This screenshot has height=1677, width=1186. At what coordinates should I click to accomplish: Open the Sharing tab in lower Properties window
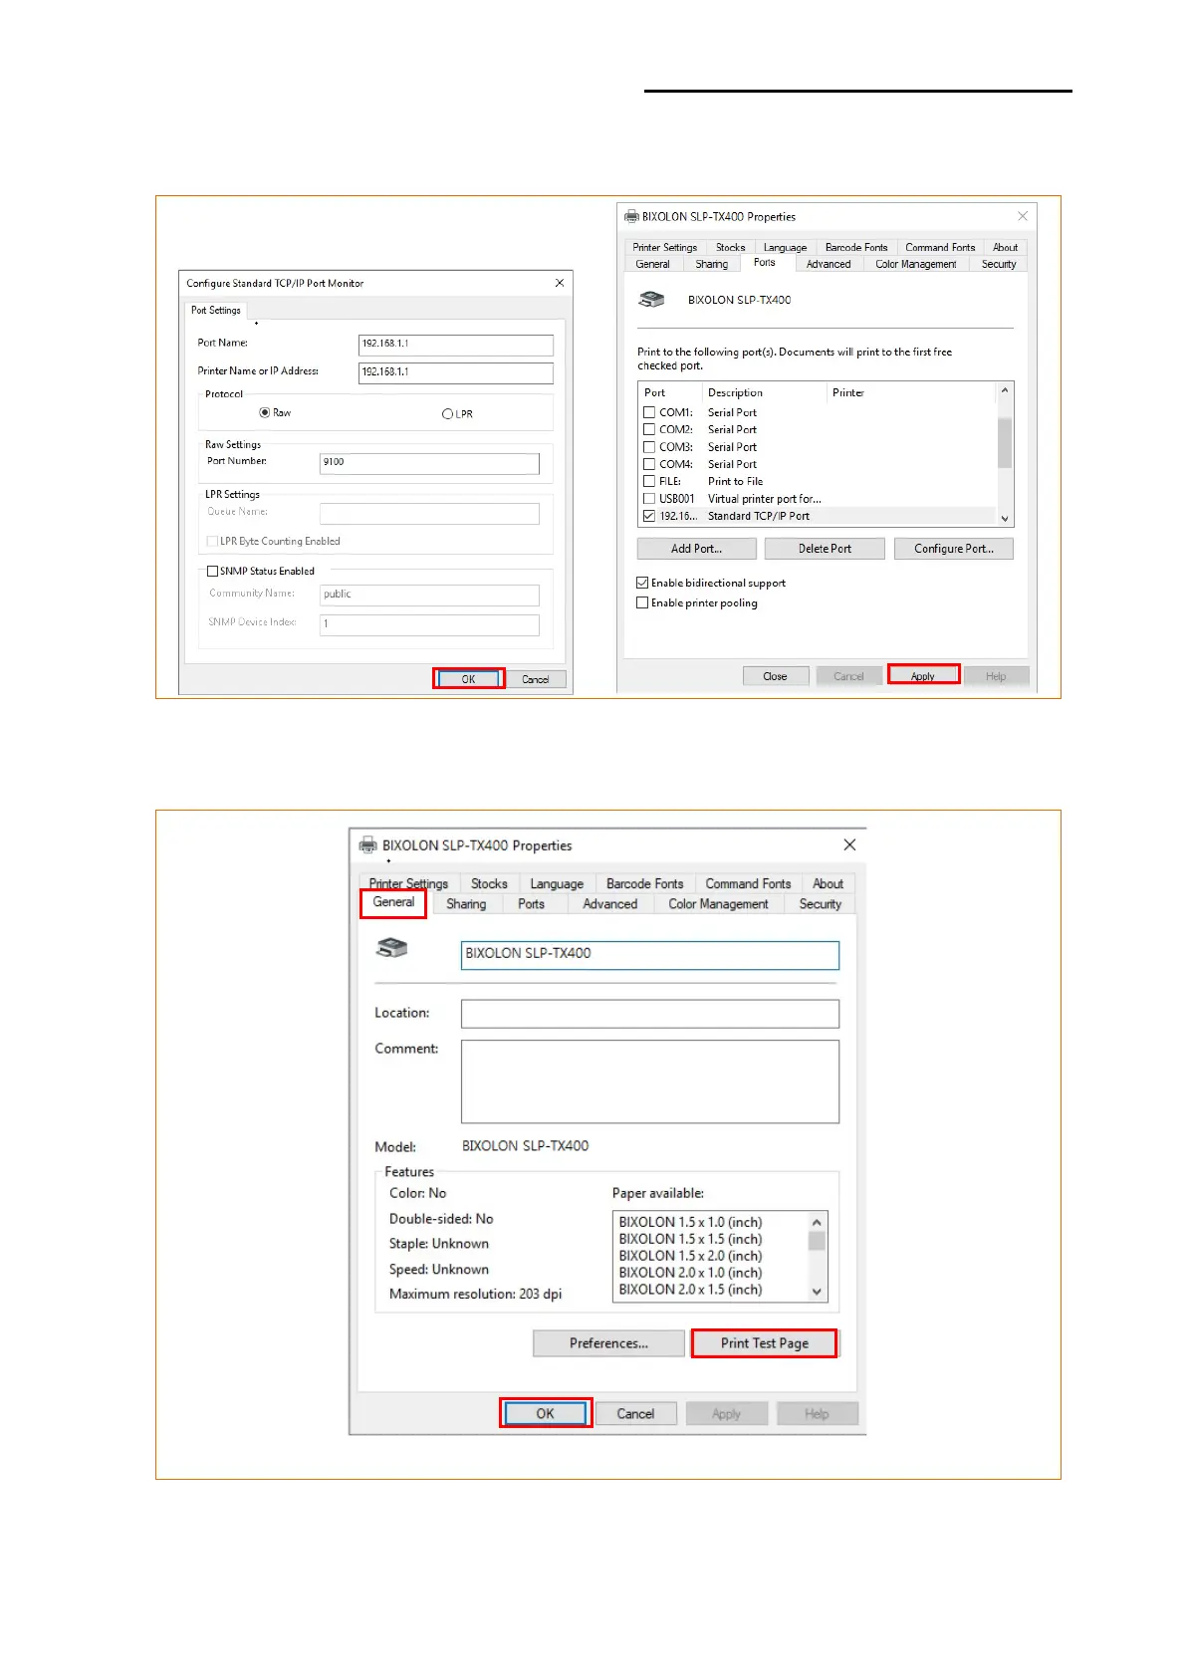(466, 904)
